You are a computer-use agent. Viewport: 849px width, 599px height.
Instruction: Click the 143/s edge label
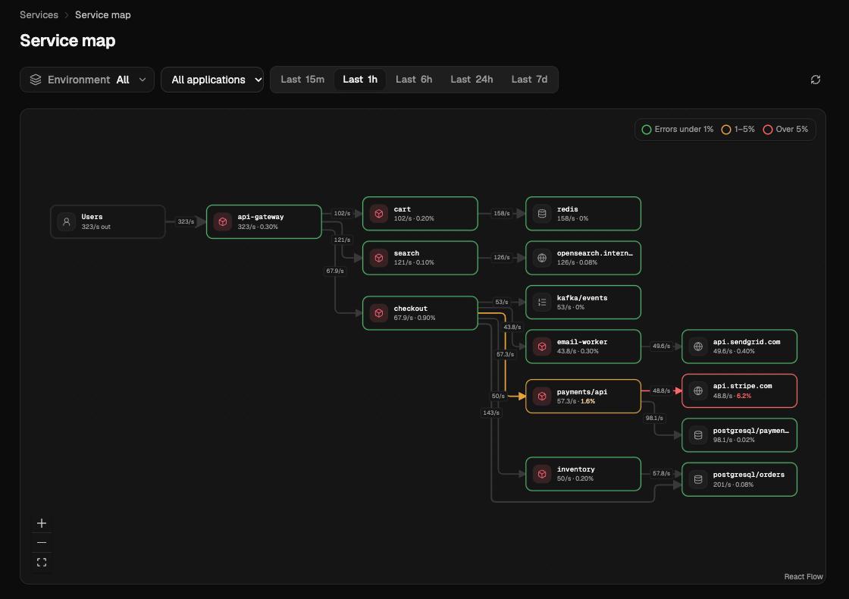pos(491,412)
